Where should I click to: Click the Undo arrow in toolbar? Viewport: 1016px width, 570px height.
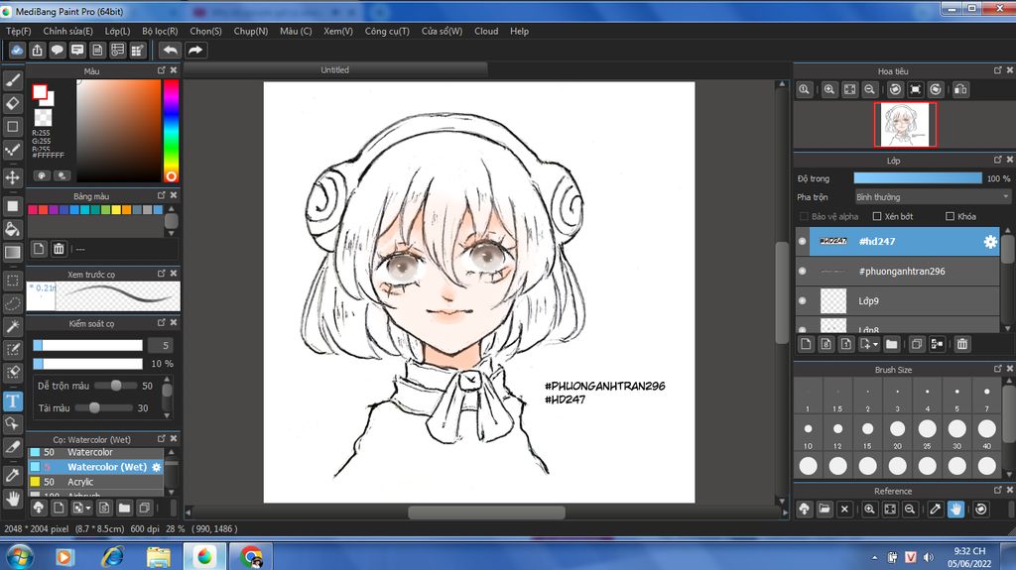click(170, 50)
